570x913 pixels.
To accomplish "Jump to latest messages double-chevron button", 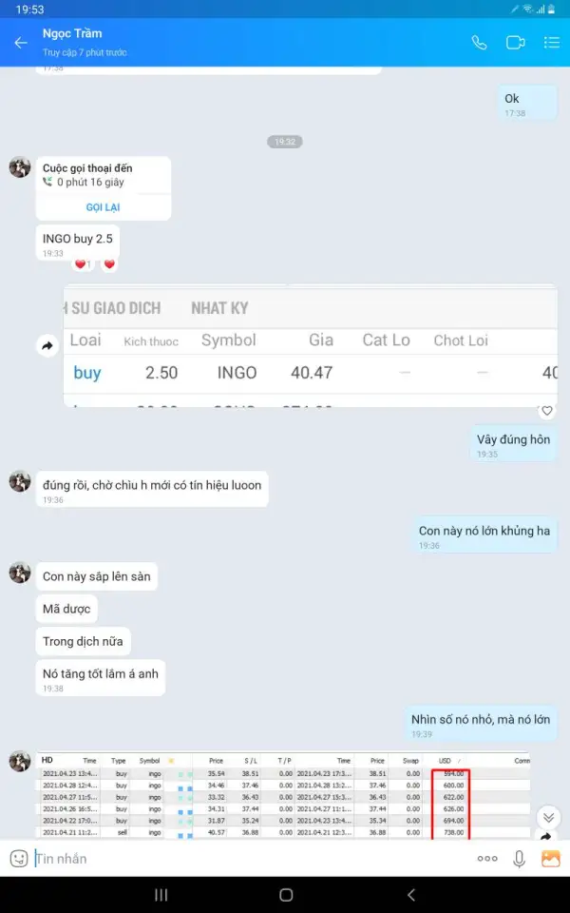I will tap(548, 818).
